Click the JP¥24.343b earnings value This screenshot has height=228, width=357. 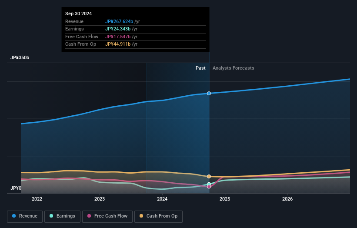pos(118,29)
